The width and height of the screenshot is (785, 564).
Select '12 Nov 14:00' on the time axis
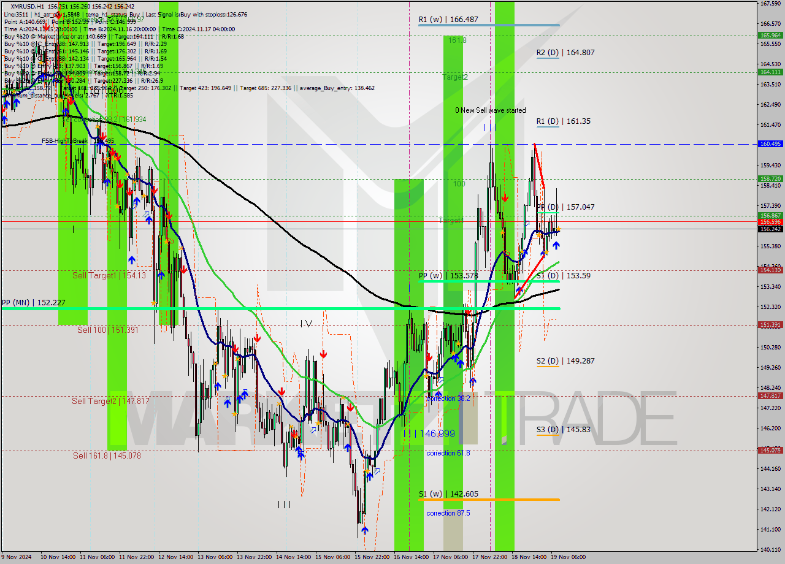tap(176, 557)
